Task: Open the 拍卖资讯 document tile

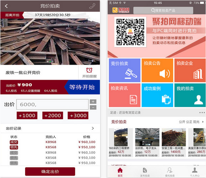Action: [x=125, y=95]
